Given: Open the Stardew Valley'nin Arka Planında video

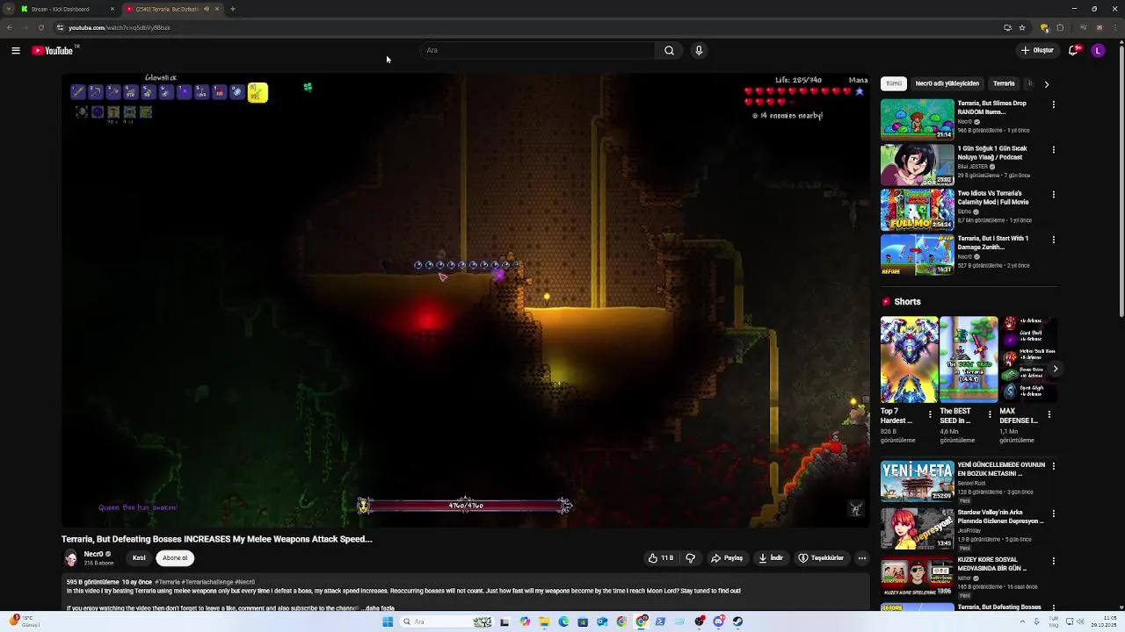Looking at the screenshot, I should point(917,528).
